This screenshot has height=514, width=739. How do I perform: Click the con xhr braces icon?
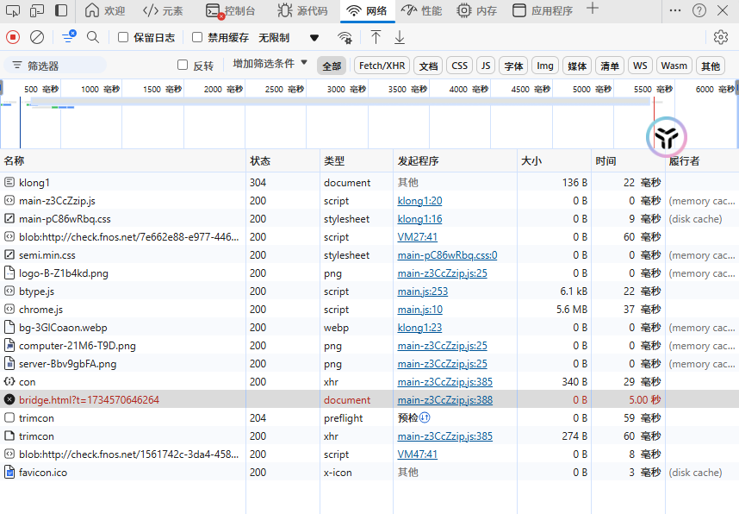click(9, 381)
